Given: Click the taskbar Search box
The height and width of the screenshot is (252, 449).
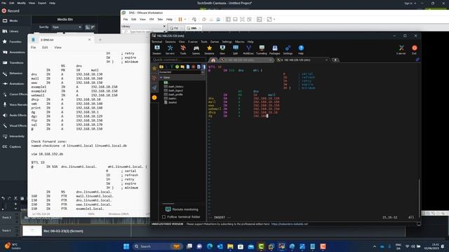Looking at the screenshot, I should 158,246.
